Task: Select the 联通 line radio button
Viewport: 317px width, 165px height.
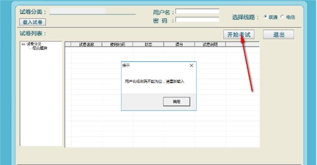Action: coord(265,17)
